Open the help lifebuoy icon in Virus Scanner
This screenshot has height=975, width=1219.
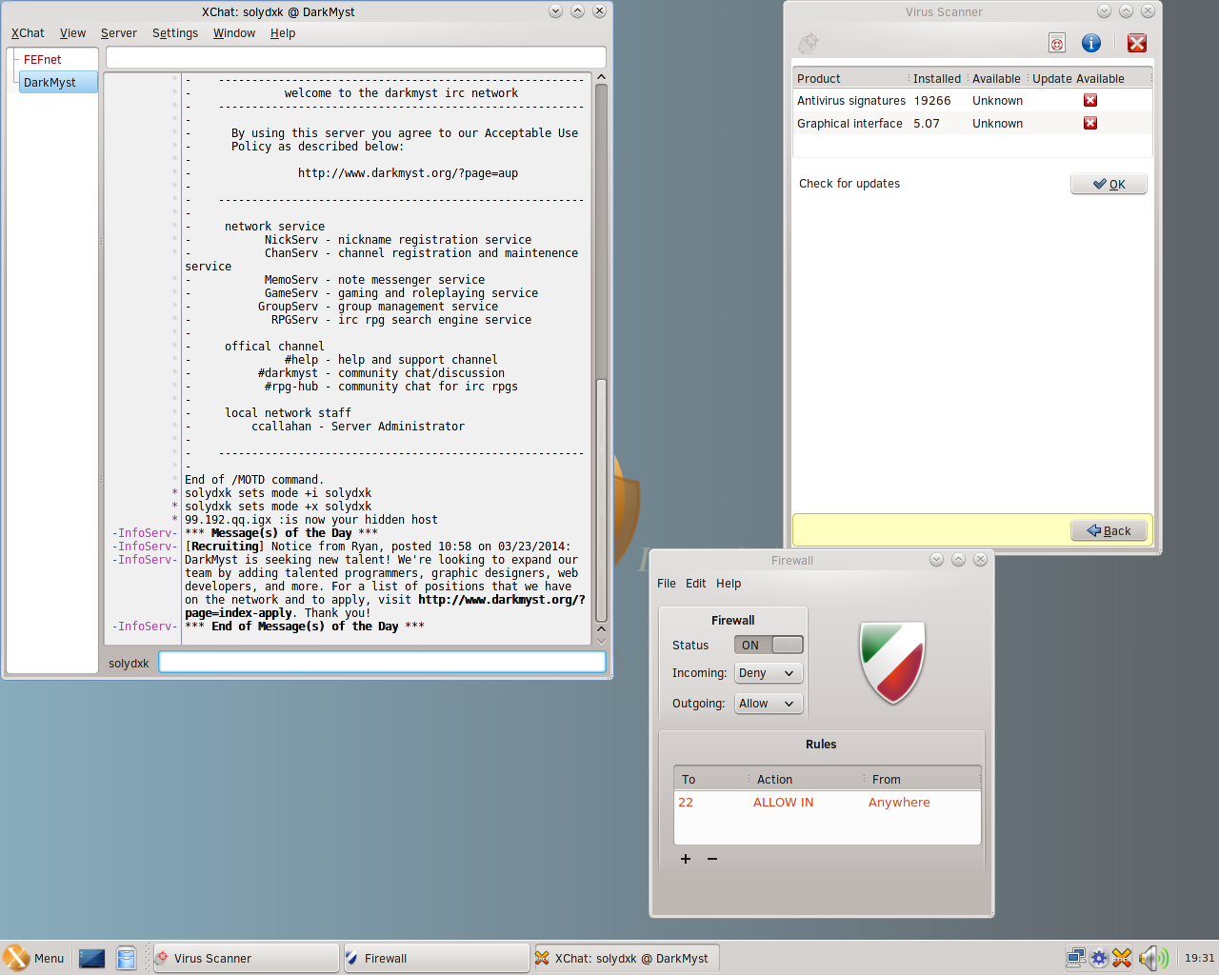pos(1057,43)
